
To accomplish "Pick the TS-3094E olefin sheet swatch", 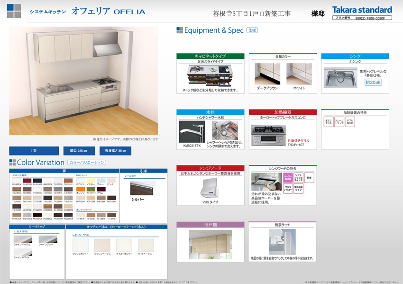I will click(111, 215).
